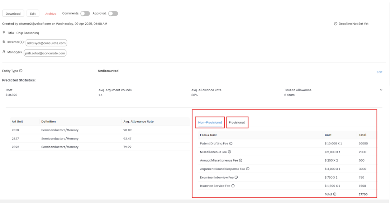Click the Edit button at top
This screenshot has width=390, height=203.
click(x=33, y=14)
